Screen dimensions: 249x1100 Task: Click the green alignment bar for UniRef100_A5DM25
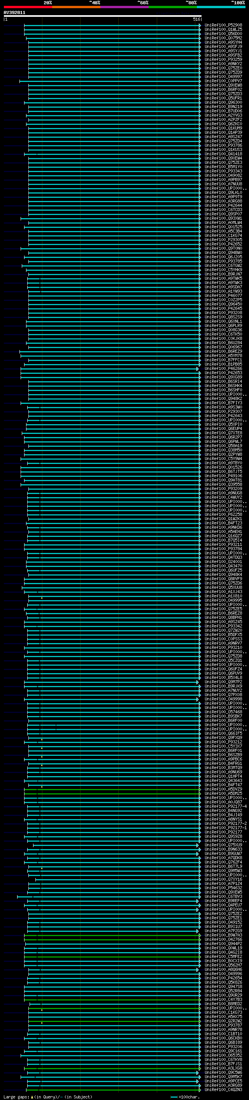(x=112, y=794)
